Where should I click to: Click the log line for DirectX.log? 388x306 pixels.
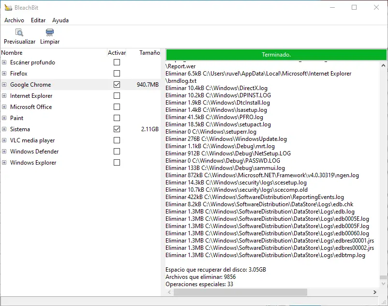pyautogui.click(x=216, y=88)
